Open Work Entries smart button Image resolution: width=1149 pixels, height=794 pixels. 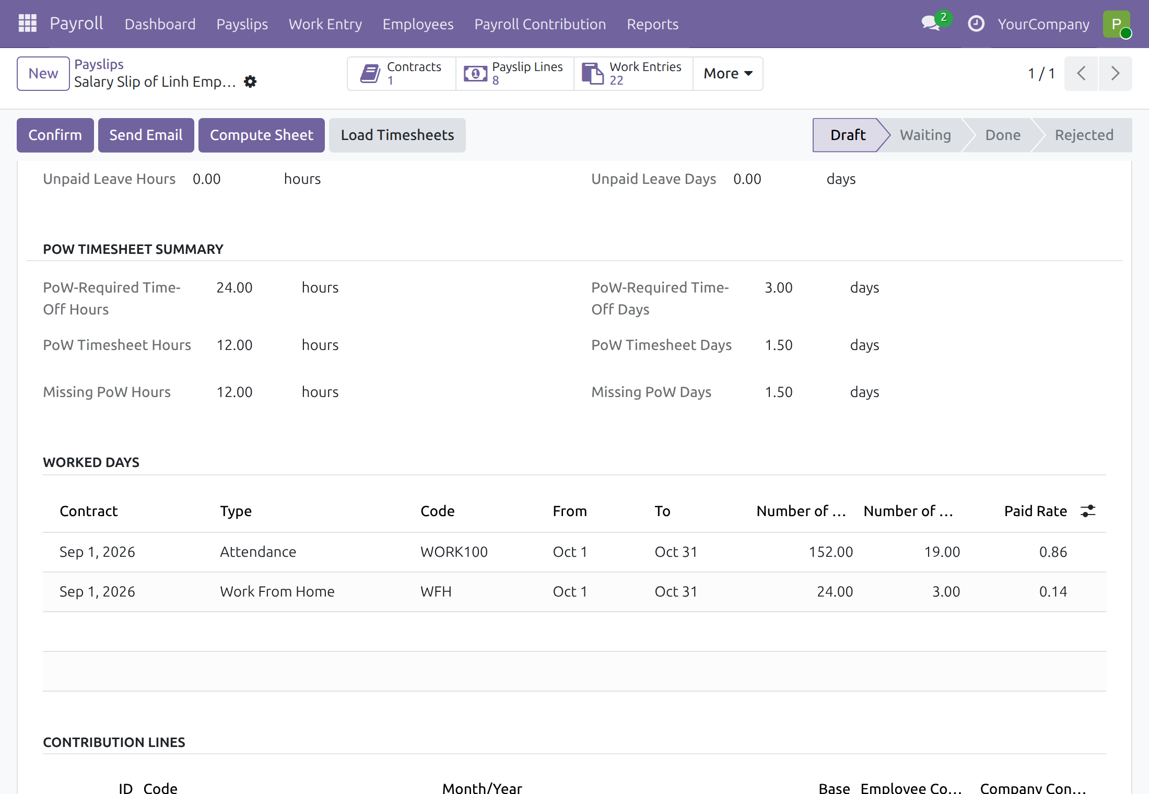click(634, 74)
